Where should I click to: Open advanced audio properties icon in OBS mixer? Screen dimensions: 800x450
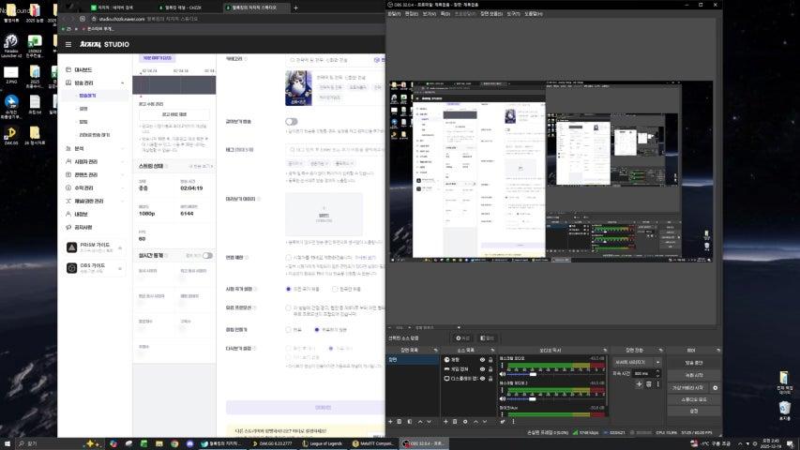click(x=503, y=422)
